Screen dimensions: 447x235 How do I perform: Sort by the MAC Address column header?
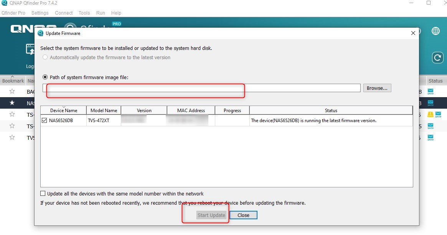pos(191,110)
